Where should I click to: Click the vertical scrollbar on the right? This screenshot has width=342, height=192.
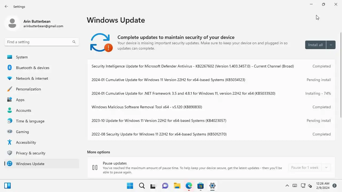341,75
